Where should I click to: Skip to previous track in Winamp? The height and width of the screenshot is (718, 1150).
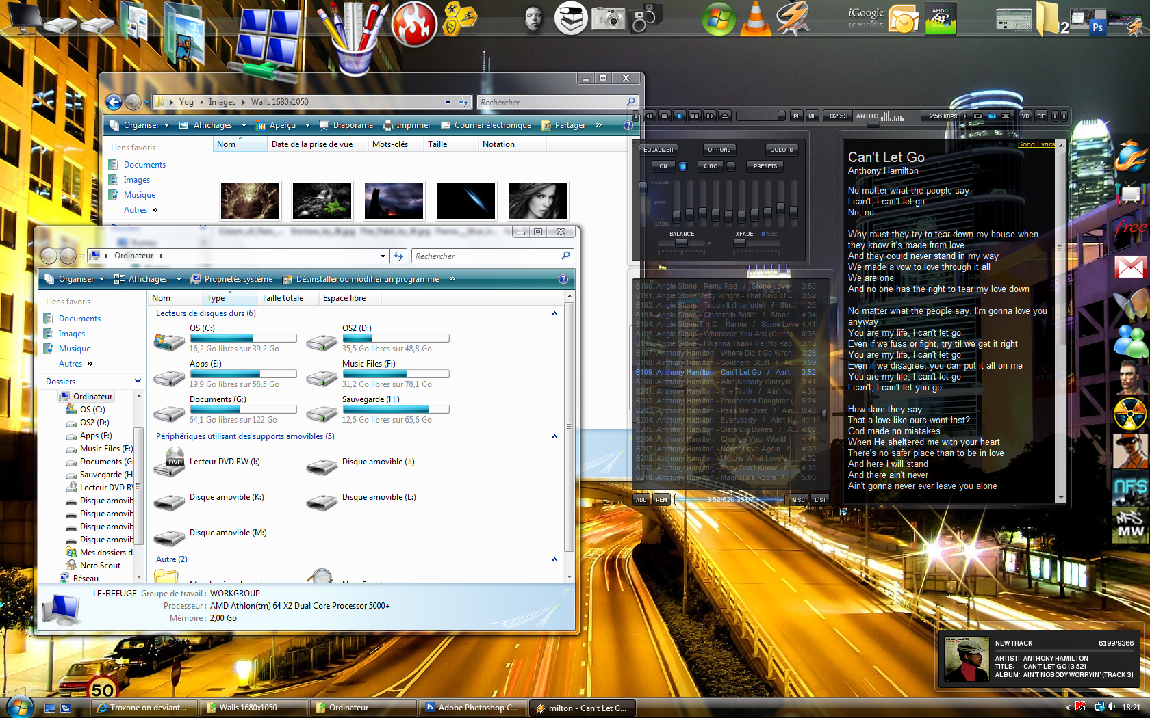point(650,116)
